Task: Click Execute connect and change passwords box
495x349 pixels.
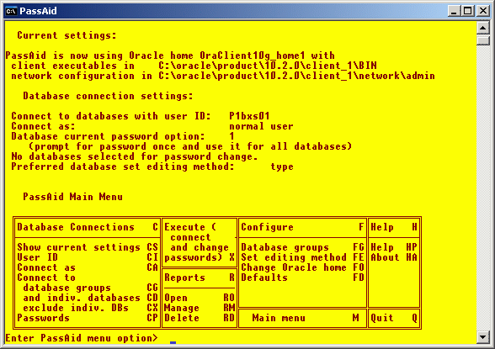Action: tap(200, 242)
